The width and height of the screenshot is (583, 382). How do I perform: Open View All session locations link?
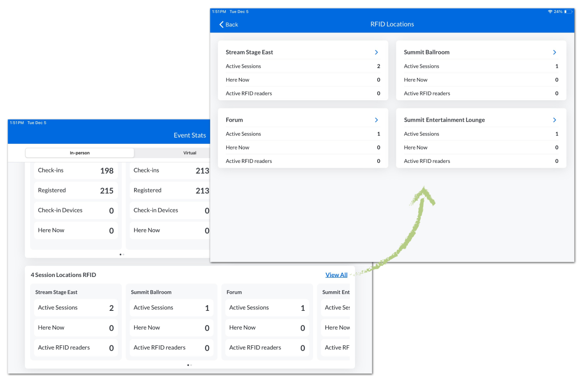point(336,275)
